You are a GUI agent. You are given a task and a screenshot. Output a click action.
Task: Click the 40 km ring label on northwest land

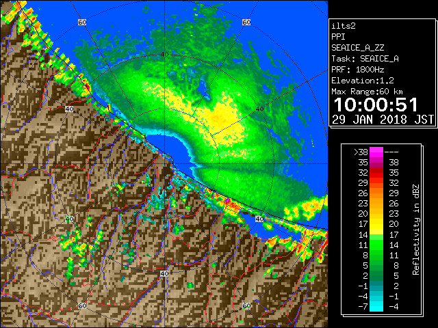[69, 109]
